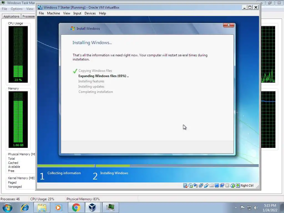Click the keyboard capture green arrow icon

pyautogui.click(x=238, y=186)
